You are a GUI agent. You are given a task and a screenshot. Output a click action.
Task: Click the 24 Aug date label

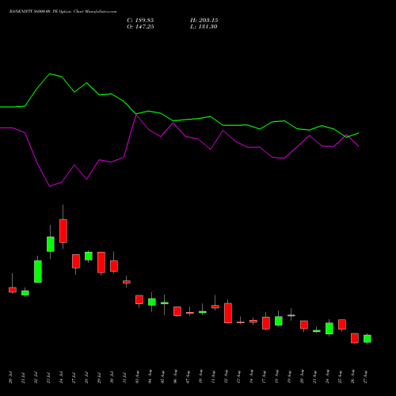click(327, 377)
